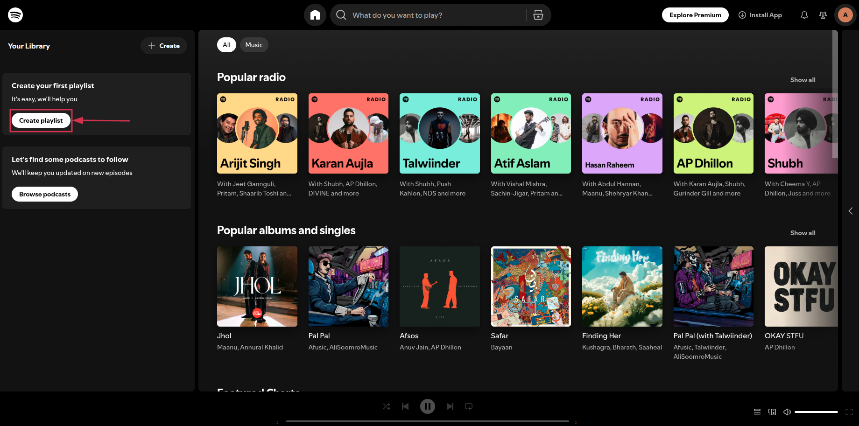The width and height of the screenshot is (859, 426).
Task: Select the All filter chip
Action: tap(226, 45)
